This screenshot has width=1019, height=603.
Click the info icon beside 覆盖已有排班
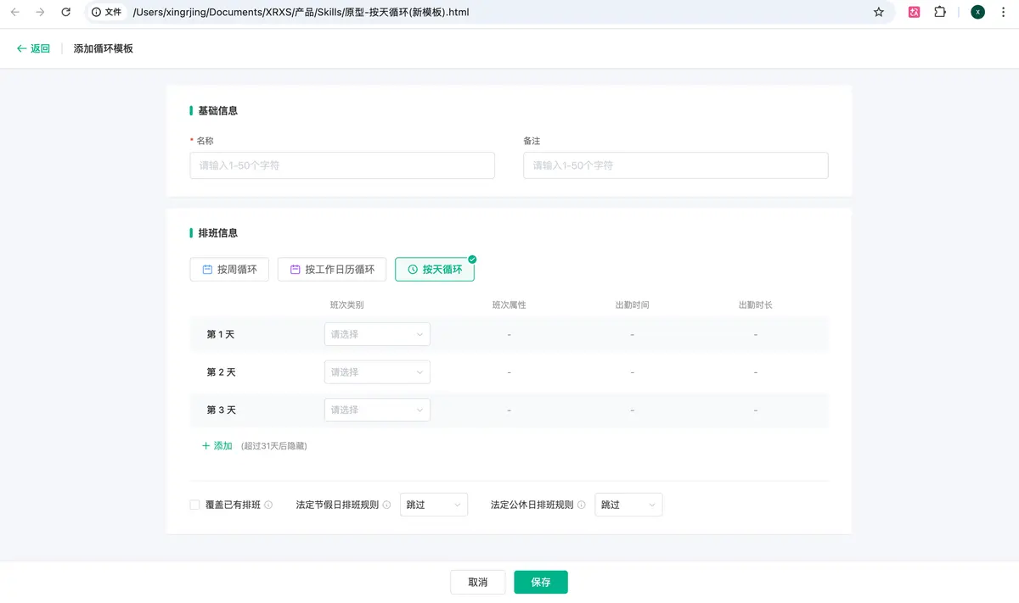(268, 505)
